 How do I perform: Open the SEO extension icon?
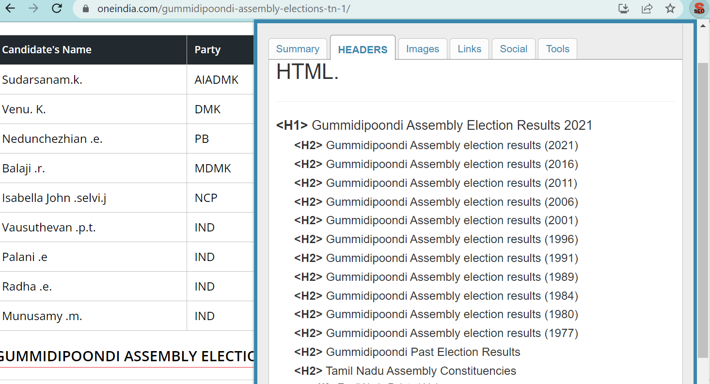click(x=698, y=9)
